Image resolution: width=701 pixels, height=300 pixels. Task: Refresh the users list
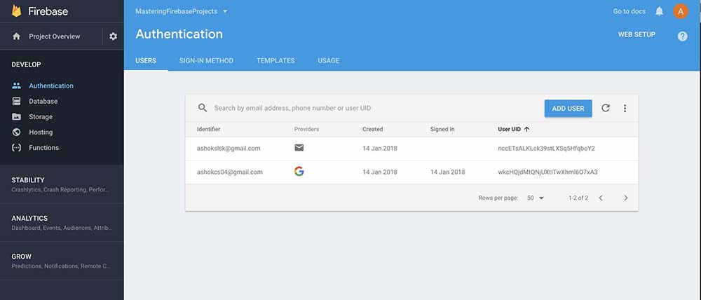[x=606, y=108]
